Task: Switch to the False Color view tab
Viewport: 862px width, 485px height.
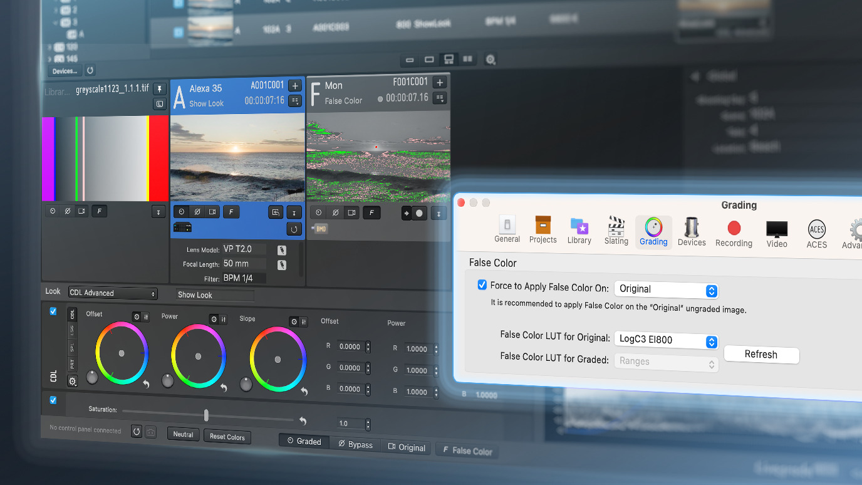Action: point(467,451)
